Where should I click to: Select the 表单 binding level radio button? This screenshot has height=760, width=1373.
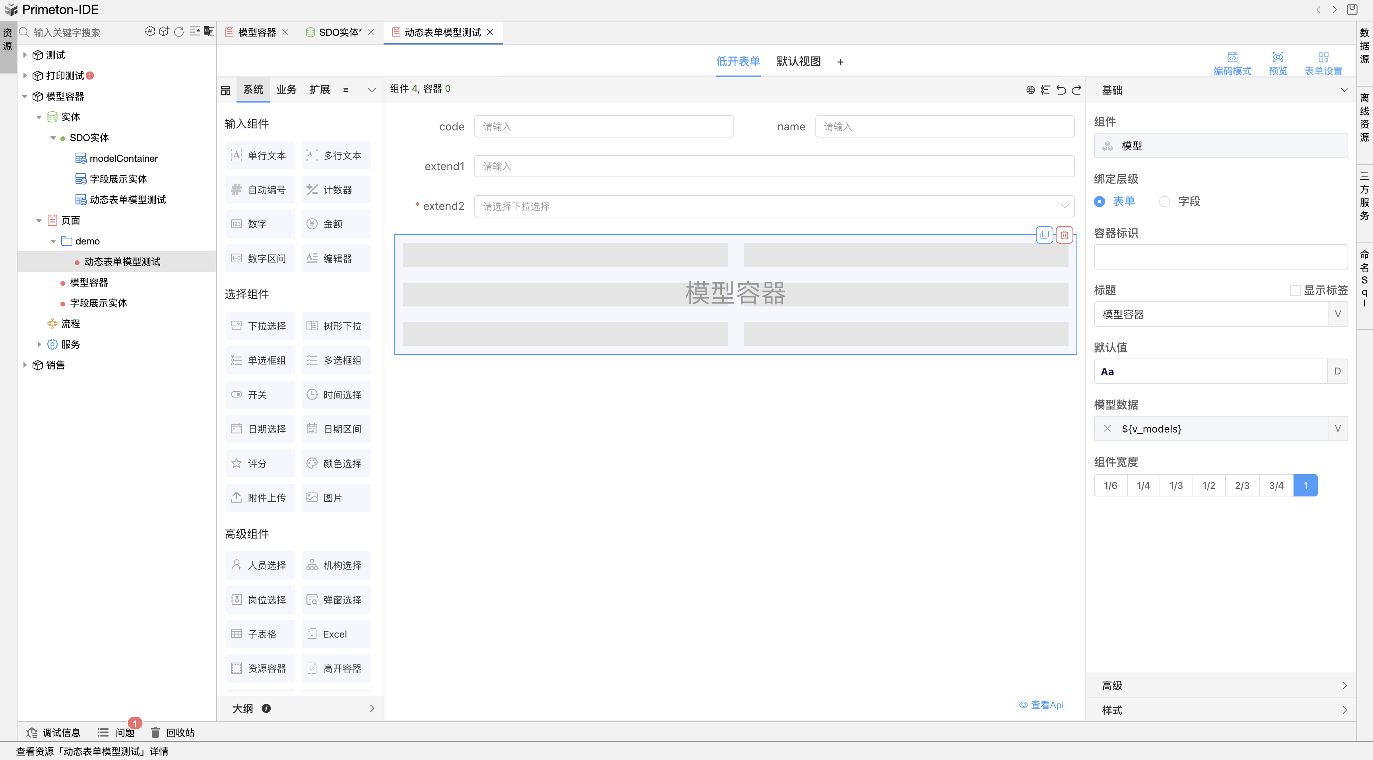coord(1100,202)
